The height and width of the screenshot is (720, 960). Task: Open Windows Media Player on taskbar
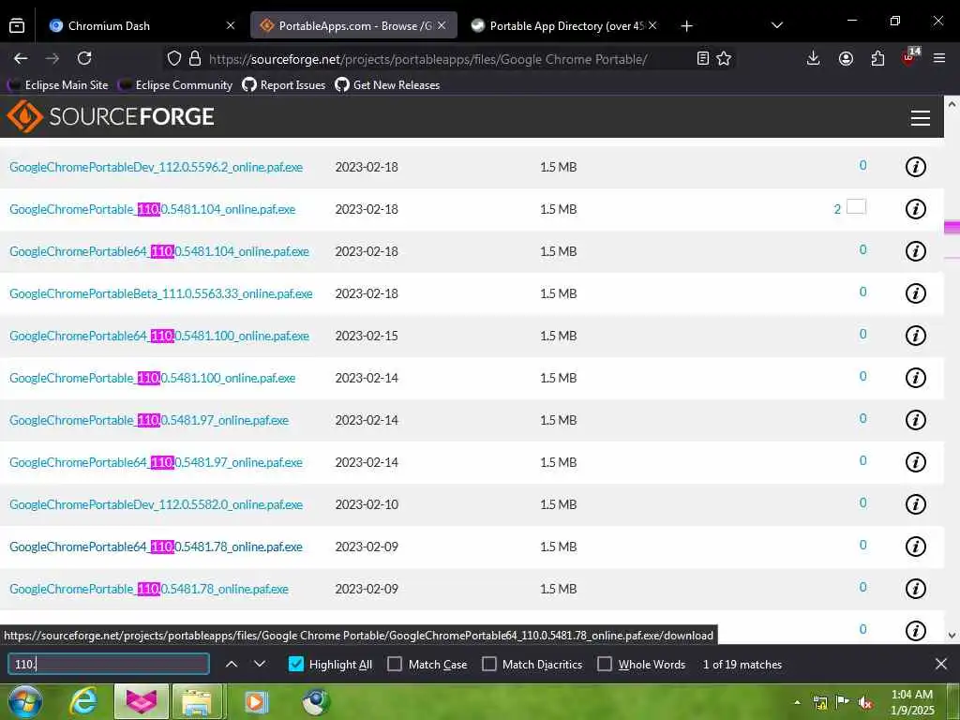[x=256, y=701]
